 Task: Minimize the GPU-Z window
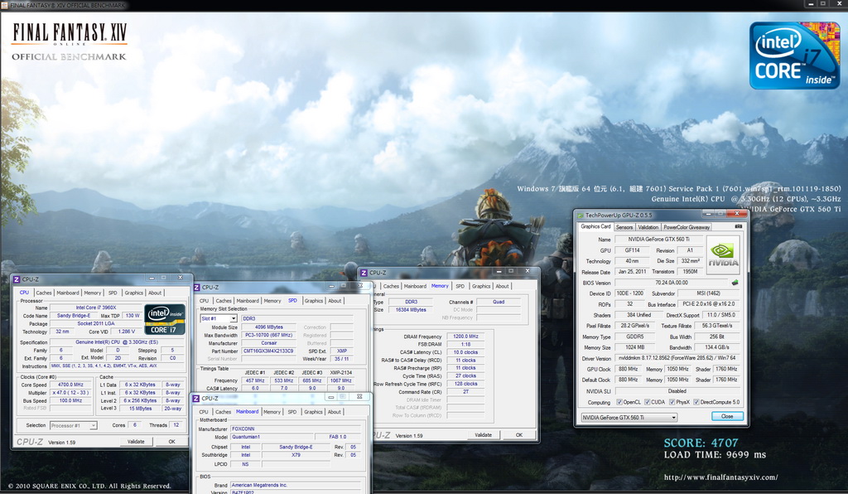[708, 214]
